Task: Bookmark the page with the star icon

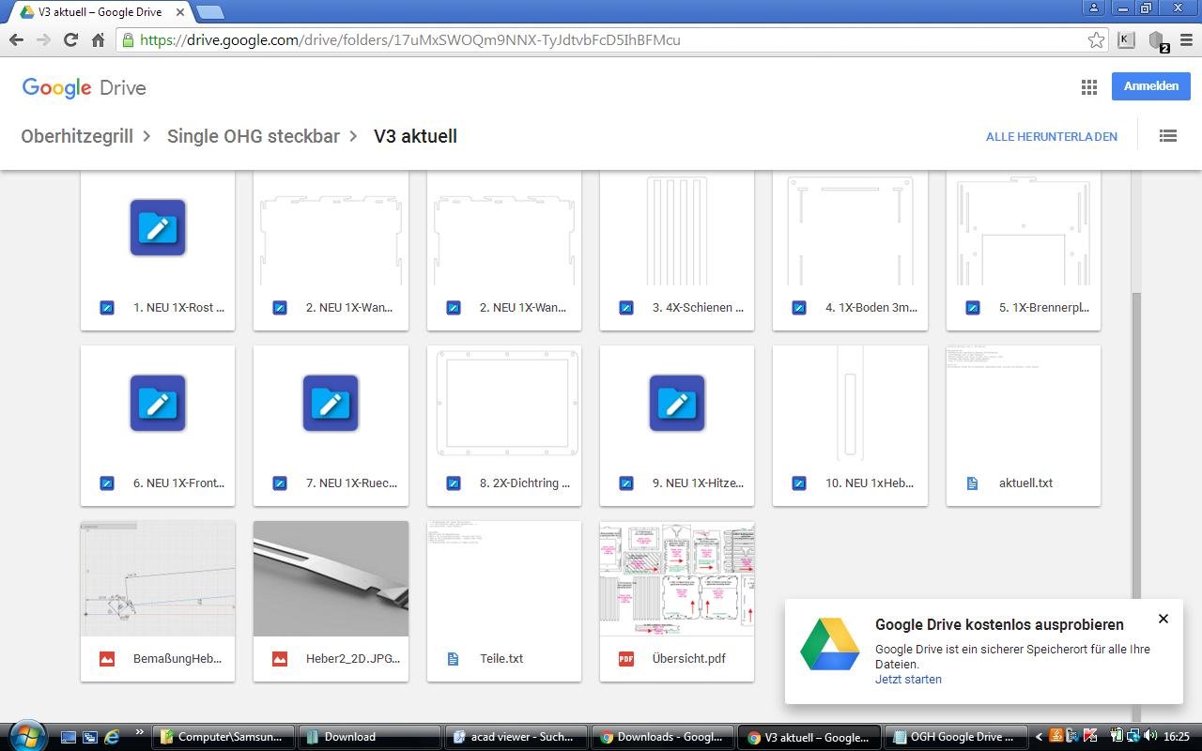Action: (1096, 40)
